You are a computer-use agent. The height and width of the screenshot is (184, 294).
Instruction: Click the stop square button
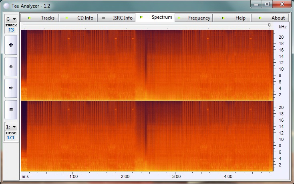[11, 110]
